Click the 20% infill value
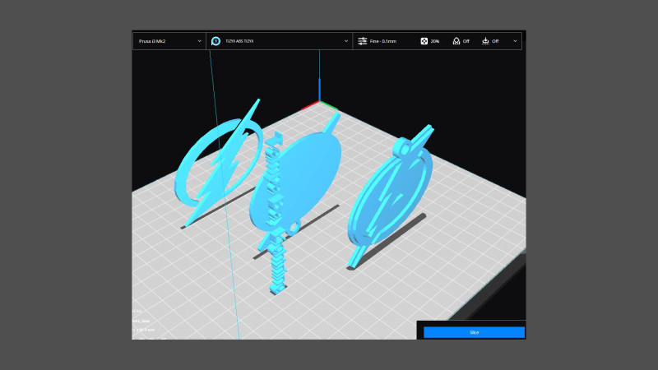Viewport: 658px width, 370px height. pos(435,40)
